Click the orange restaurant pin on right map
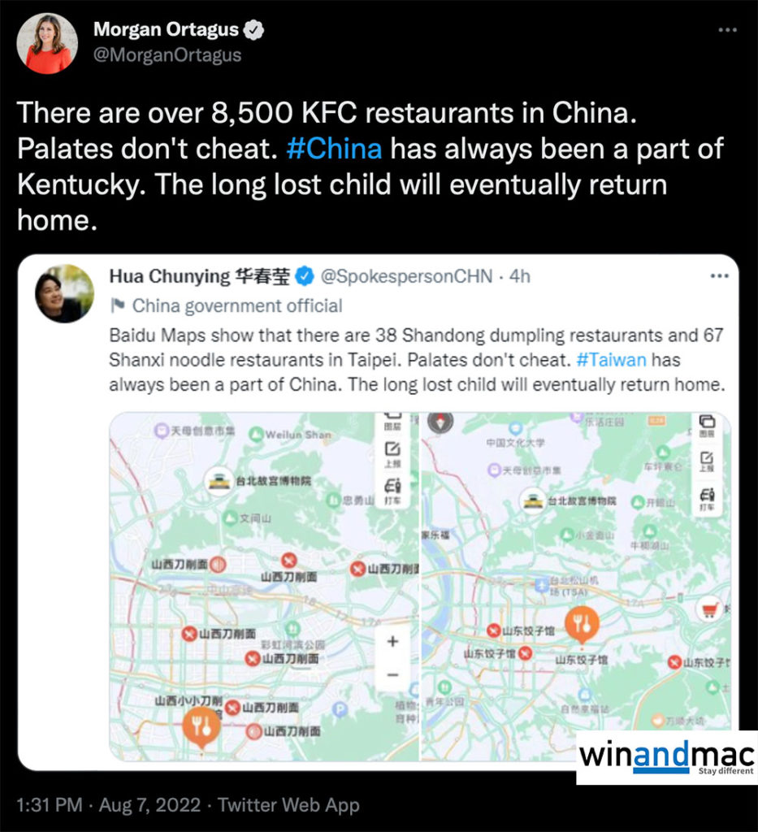Screen dimensions: 758x832 [x=582, y=625]
